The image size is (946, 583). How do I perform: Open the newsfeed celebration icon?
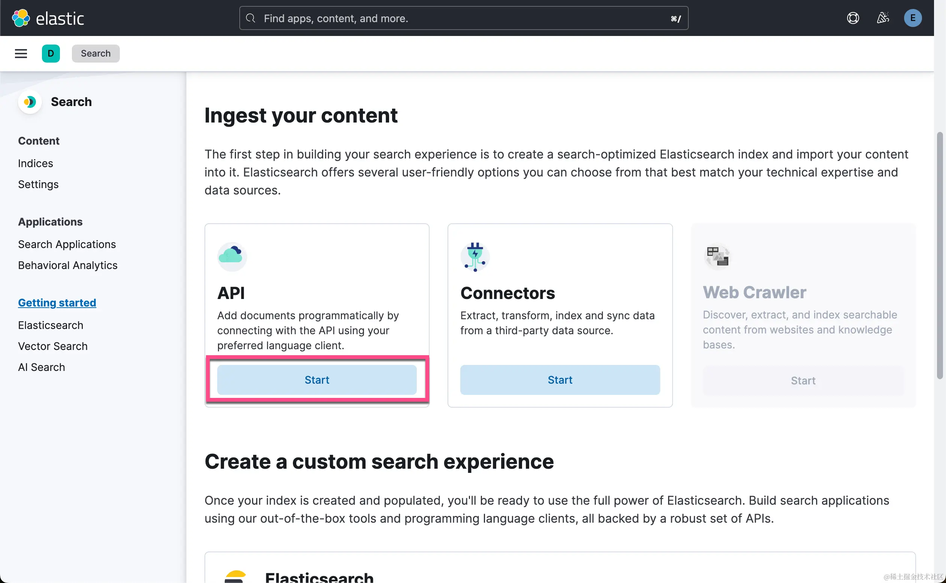tap(883, 18)
